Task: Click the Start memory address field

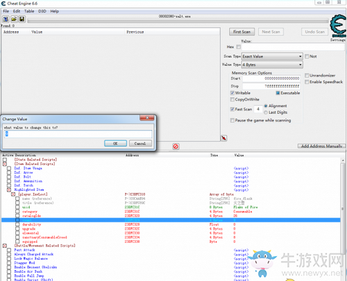Action: point(271,78)
